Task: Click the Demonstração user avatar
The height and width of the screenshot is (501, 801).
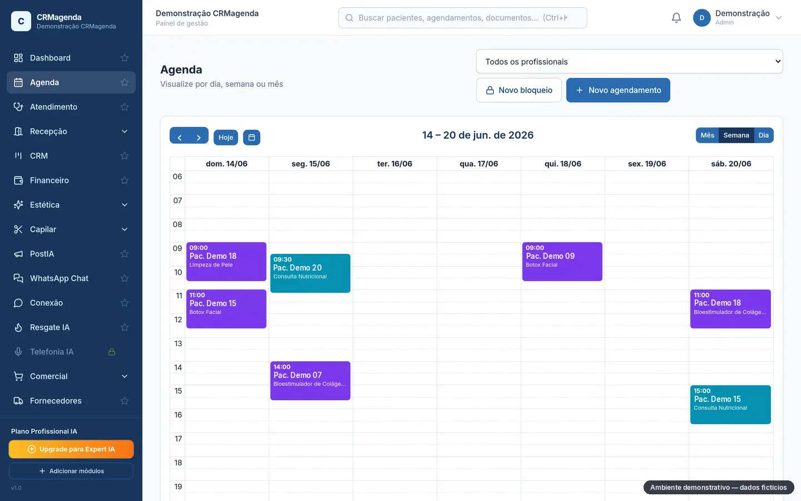Action: pyautogui.click(x=702, y=18)
